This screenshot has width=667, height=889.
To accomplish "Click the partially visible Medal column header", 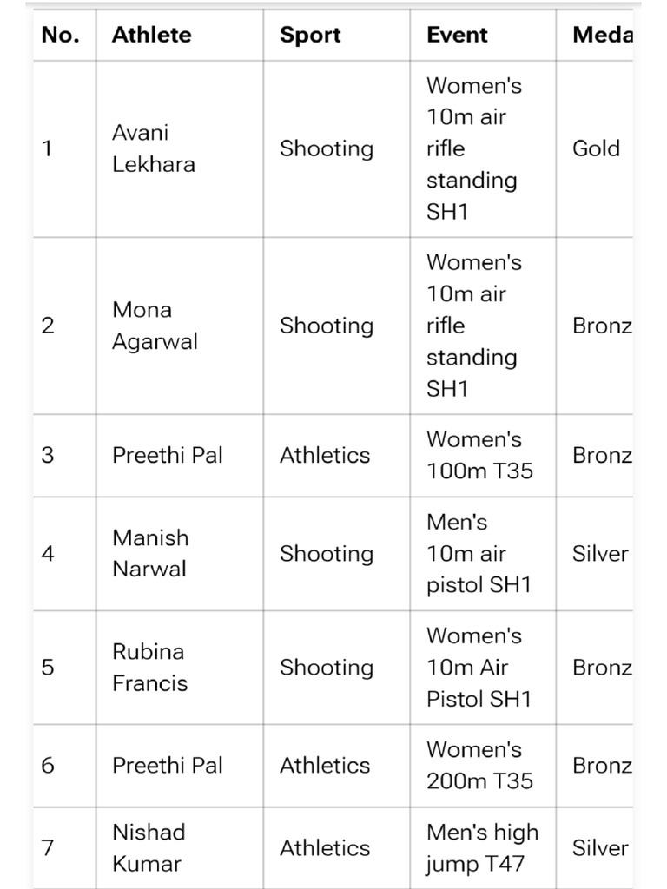I will tap(601, 36).
